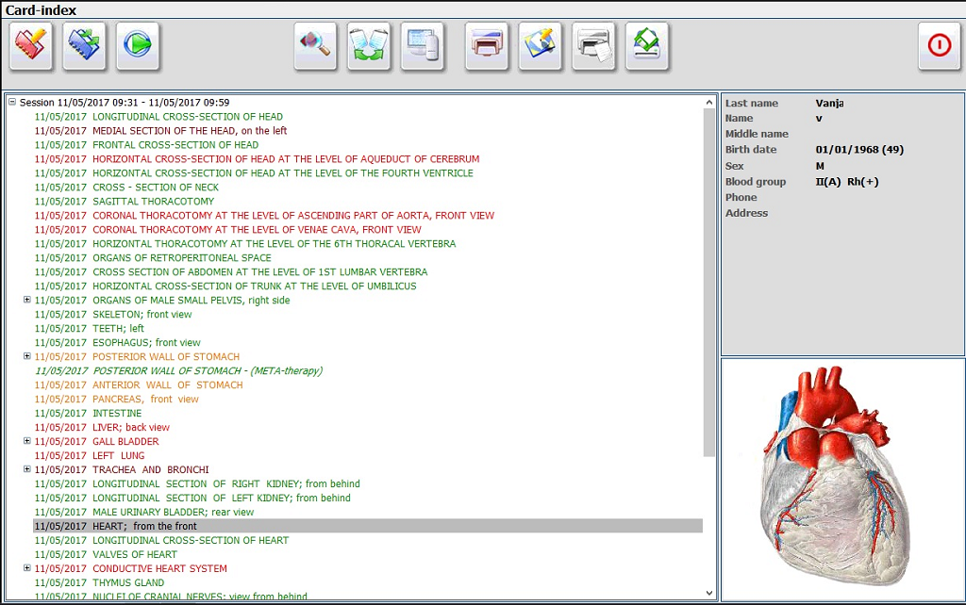Screen dimensions: 966x605
Task: Click the green arrows comparison icon
Action: [x=369, y=46]
